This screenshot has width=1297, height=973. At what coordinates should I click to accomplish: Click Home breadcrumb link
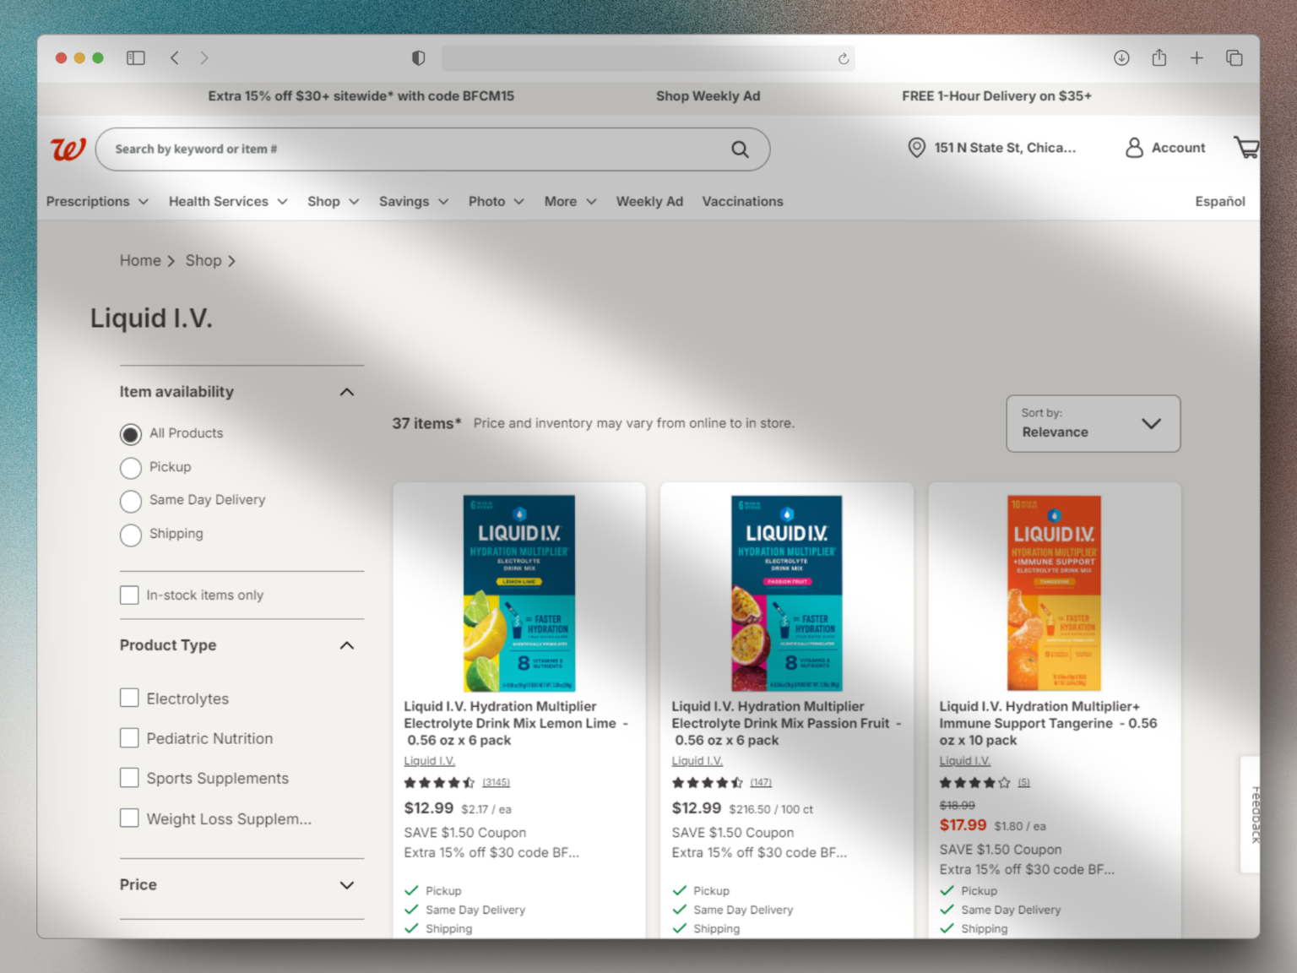(x=140, y=261)
